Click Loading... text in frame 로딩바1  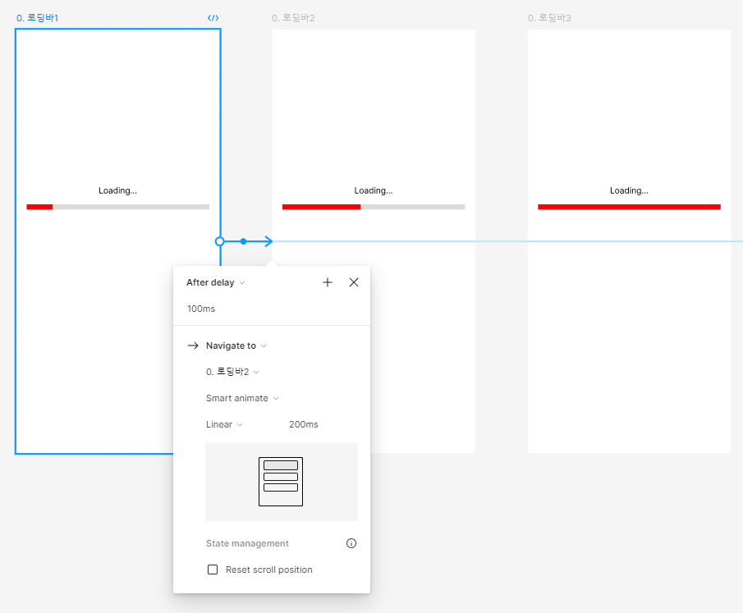tap(117, 190)
